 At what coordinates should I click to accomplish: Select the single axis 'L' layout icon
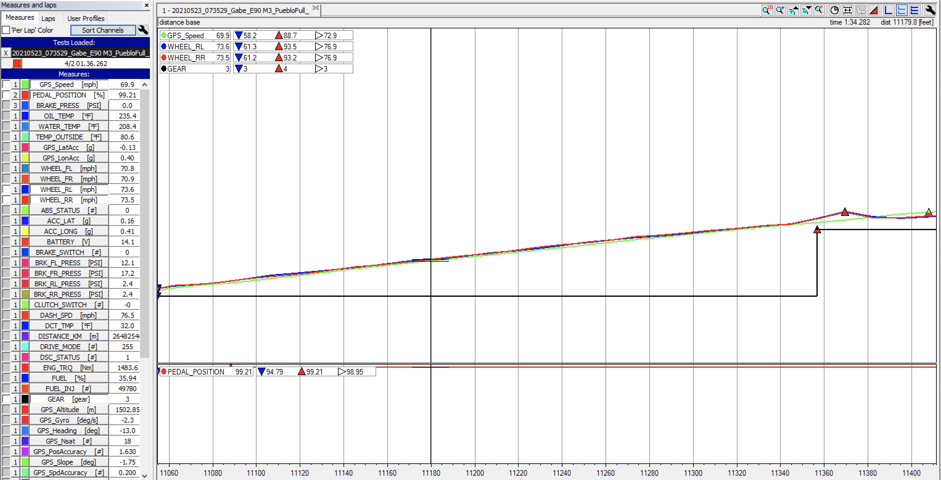pyautogui.click(x=888, y=10)
